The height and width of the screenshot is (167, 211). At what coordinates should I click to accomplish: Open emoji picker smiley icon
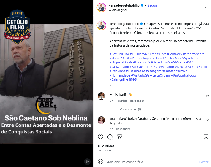pos(100,162)
